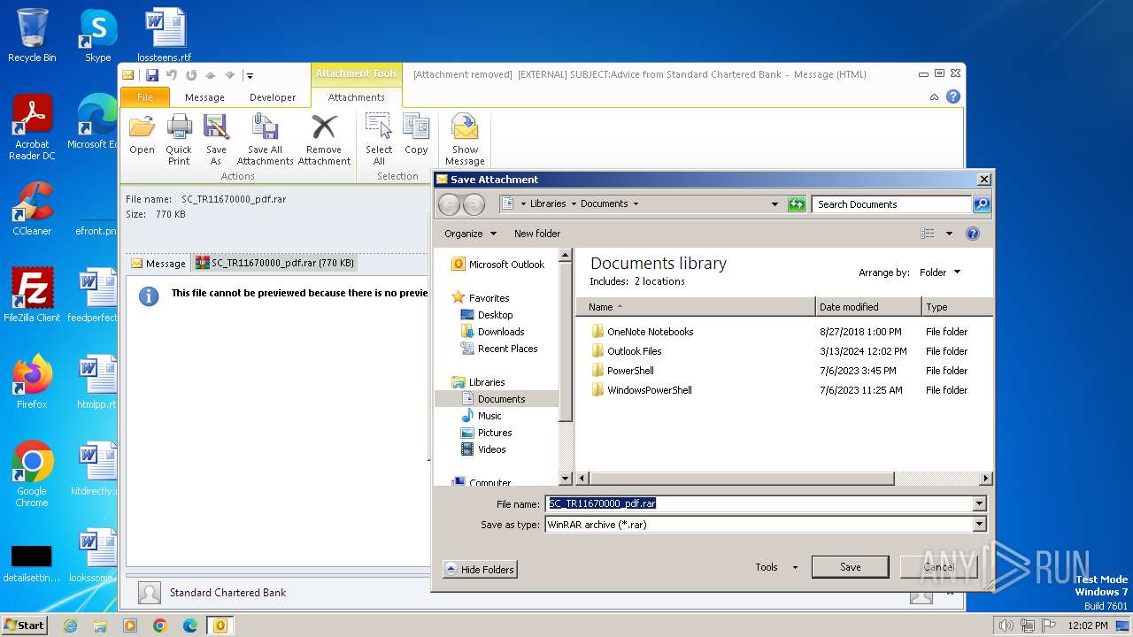This screenshot has width=1133, height=637.
Task: Open the Tools dropdown in the dialog
Action: pyautogui.click(x=776, y=567)
